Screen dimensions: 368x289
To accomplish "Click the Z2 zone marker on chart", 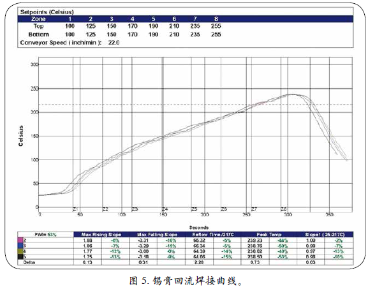I will tap(105, 209).
